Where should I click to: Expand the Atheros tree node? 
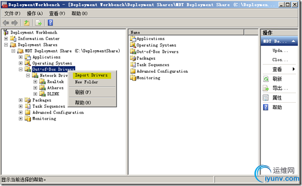click(x=35, y=88)
